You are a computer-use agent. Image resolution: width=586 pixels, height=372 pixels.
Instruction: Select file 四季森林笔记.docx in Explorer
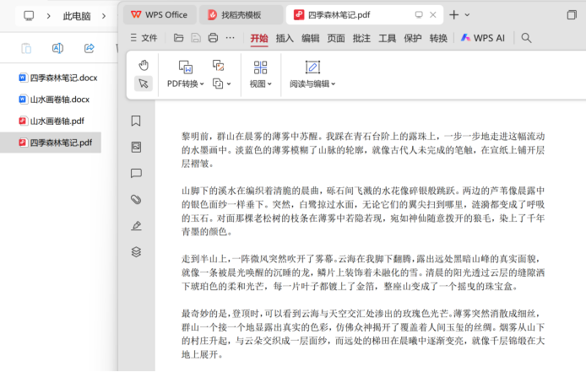(58, 78)
